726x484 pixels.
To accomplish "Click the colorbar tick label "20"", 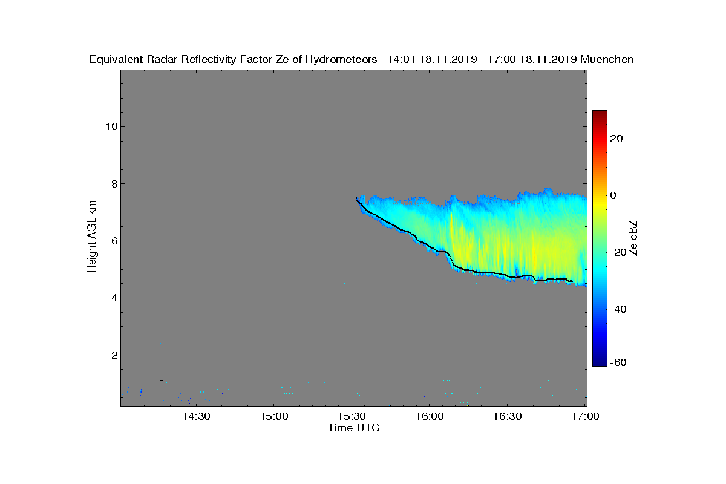I will point(617,139).
